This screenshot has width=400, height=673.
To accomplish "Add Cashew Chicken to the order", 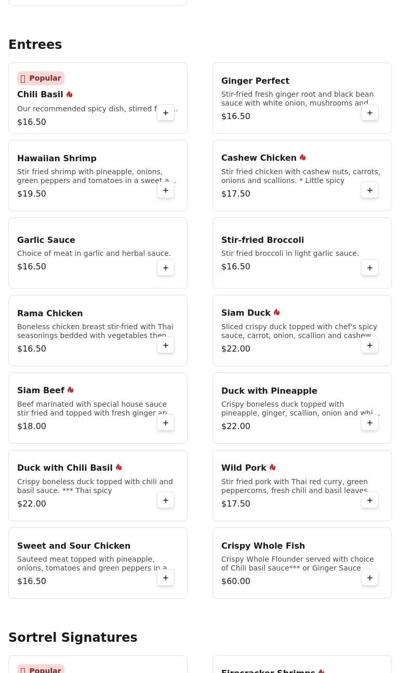I will (370, 190).
